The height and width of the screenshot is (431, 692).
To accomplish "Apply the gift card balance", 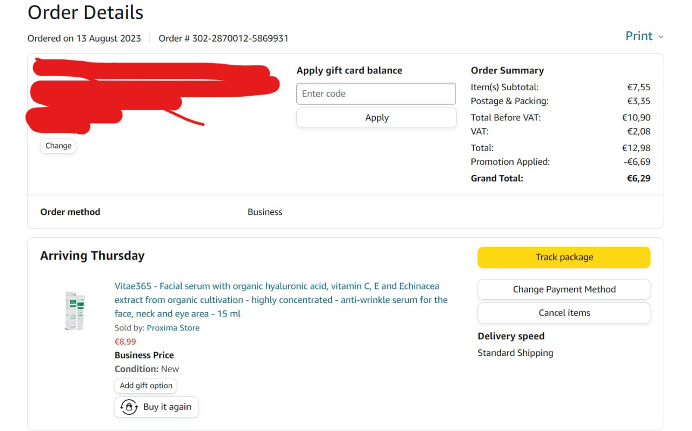I will coord(376,118).
